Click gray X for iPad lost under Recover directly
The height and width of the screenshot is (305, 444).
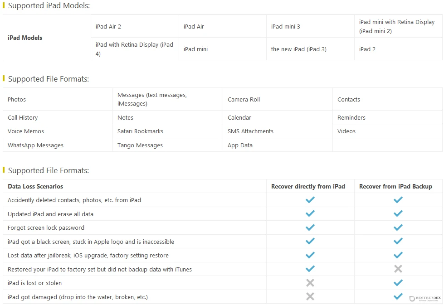tap(310, 283)
